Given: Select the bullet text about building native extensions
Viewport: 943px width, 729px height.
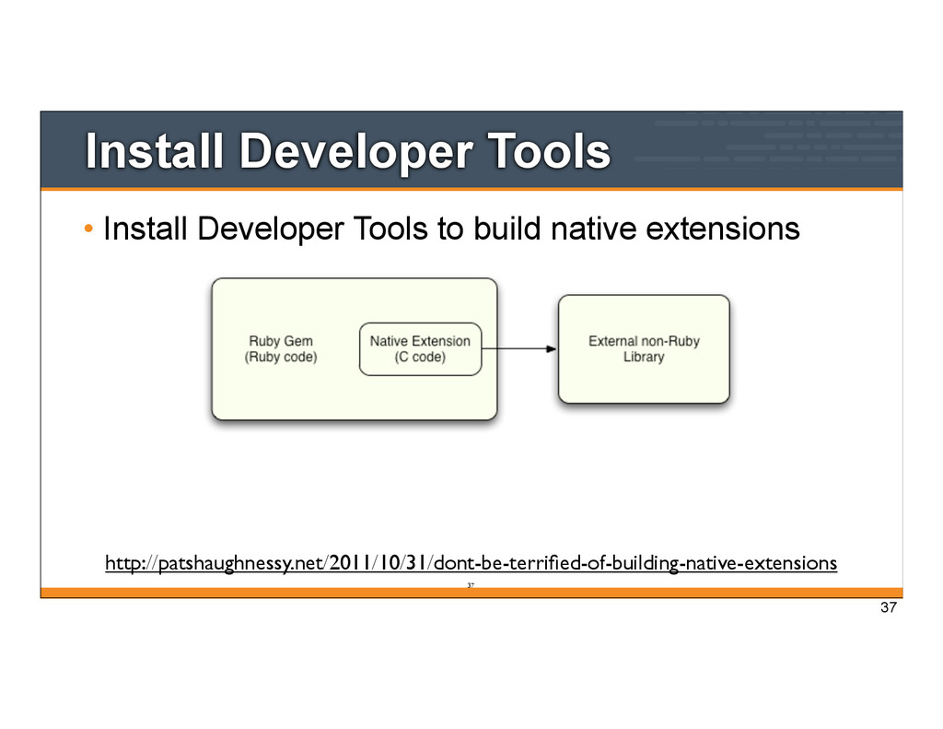Looking at the screenshot, I should point(451,229).
